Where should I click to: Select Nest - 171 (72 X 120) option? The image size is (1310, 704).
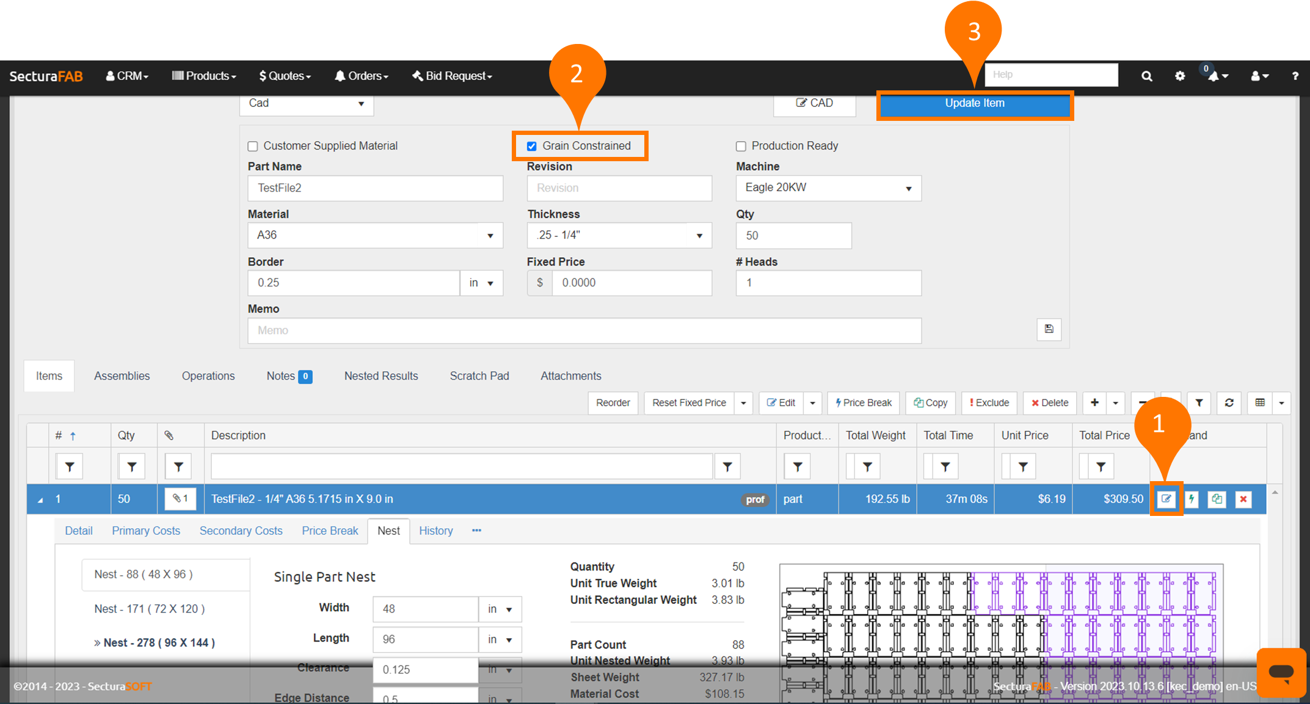tap(150, 609)
